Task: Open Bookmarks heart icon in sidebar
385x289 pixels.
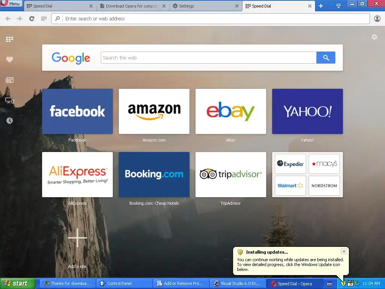Action: click(9, 59)
